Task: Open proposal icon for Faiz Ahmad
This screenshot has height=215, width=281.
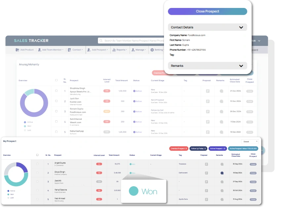Action: coord(206,199)
